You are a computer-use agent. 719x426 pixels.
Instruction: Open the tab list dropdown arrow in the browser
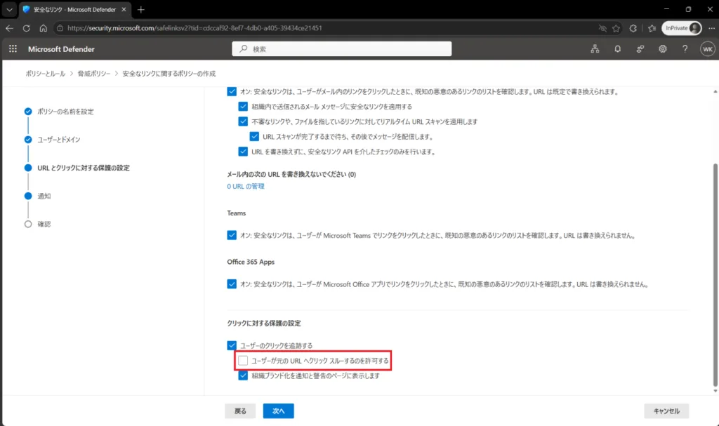tap(9, 9)
